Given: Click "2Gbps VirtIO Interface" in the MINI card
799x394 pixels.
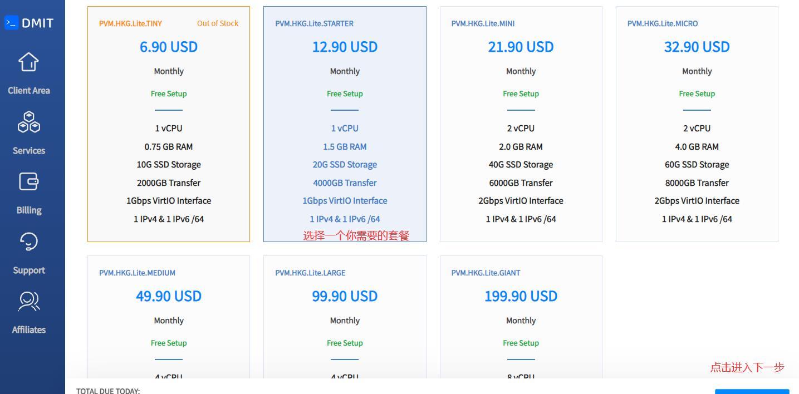Looking at the screenshot, I should coord(521,201).
